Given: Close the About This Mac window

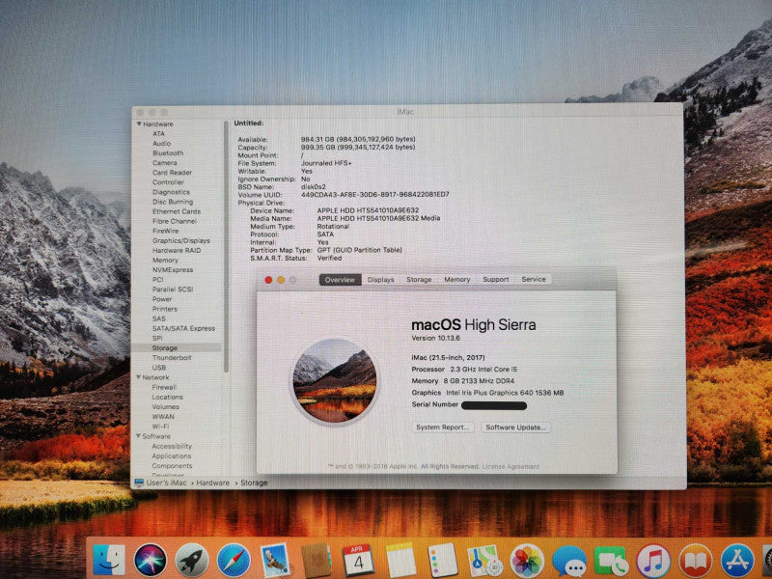Looking at the screenshot, I should point(268,280).
